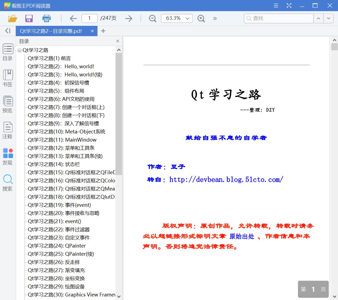Click the open file folder icon
Screen dimensions: 338x300
click(x=12, y=18)
